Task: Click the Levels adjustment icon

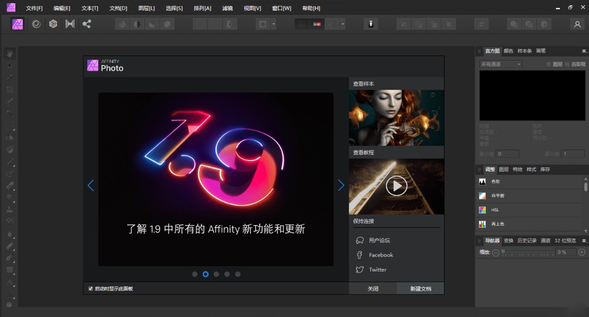Action: coord(482,182)
